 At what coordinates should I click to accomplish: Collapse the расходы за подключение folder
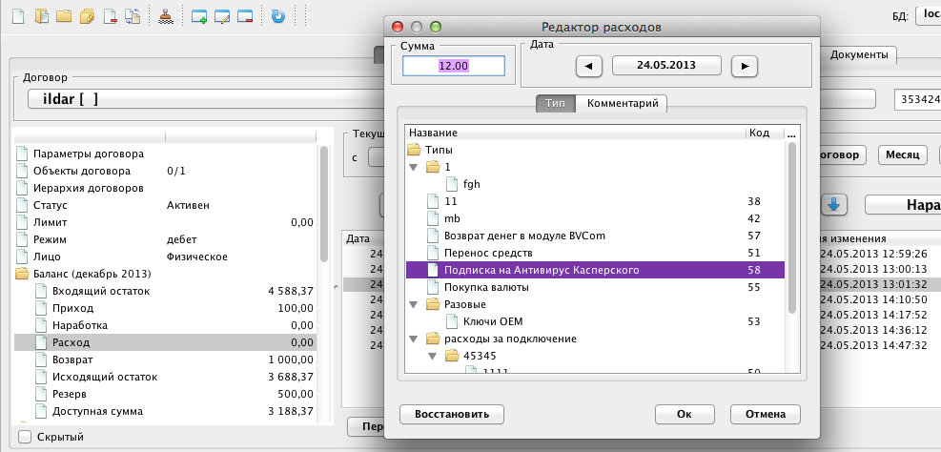[x=413, y=339]
